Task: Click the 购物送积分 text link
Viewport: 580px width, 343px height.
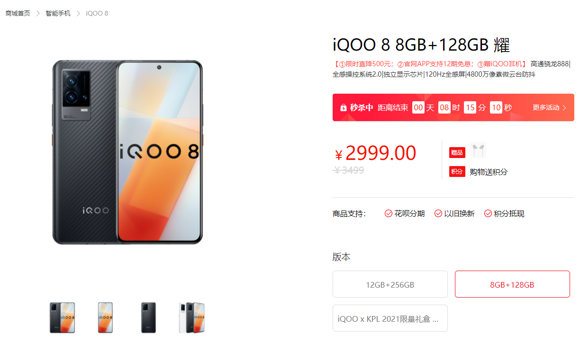Action: [x=489, y=172]
